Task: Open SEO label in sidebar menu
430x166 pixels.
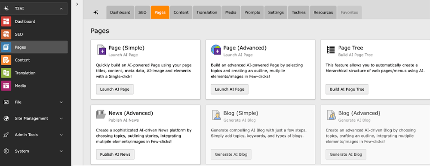Action: pyautogui.click(x=19, y=34)
